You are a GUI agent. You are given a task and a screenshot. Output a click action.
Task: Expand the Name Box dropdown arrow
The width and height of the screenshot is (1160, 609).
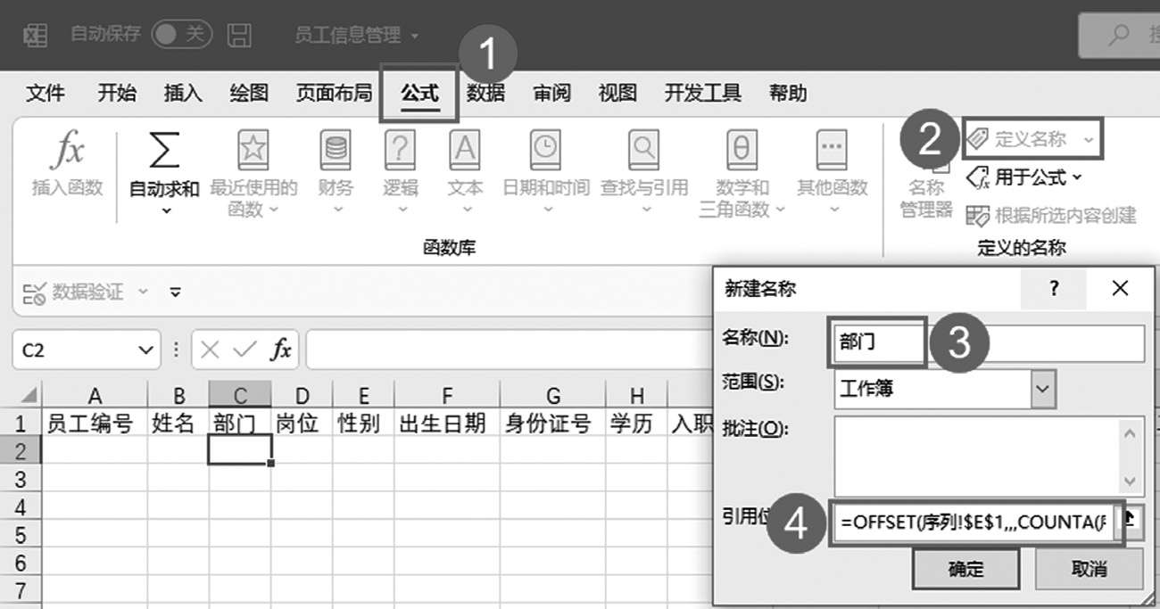147,350
